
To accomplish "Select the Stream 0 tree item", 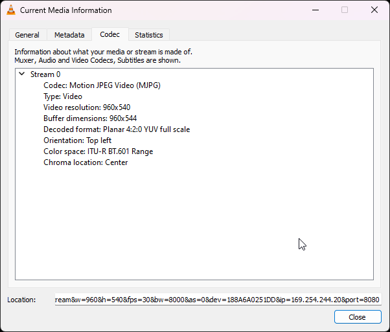I will tap(45, 74).
